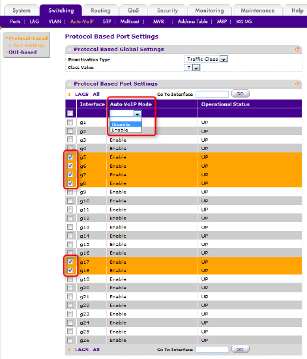This screenshot has height=359, width=307.
Task: Select OUI-based in sidebar
Action: (x=22, y=52)
